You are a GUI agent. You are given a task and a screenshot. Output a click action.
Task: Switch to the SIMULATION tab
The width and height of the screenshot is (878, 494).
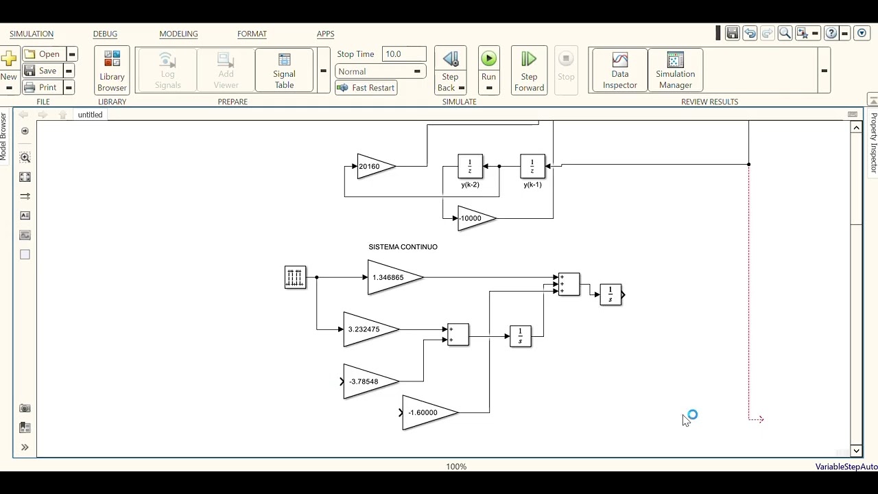[32, 34]
